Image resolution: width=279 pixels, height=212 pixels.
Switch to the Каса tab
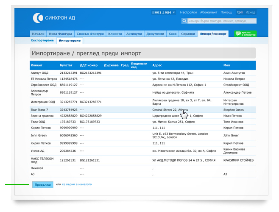point(172,34)
